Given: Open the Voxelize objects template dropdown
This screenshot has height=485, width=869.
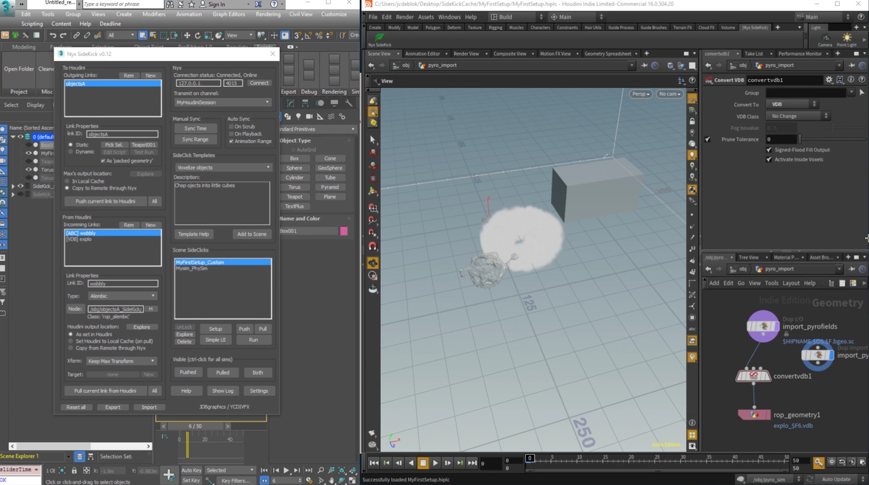Looking at the screenshot, I should tap(223, 167).
